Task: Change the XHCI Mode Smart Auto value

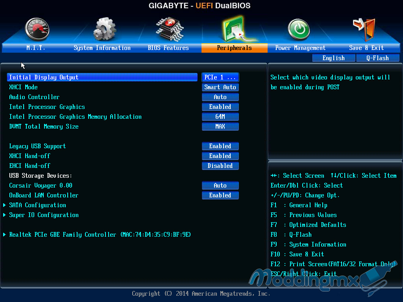Action: (x=220, y=87)
